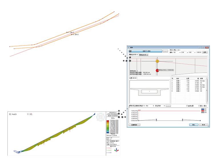Click the icon right of the PostCS dropdown
Viewport: 217px width, 165px height.
point(31,114)
